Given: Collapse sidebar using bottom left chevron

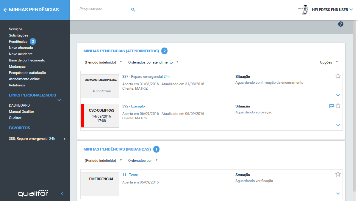Looking at the screenshot, I should point(62,194).
